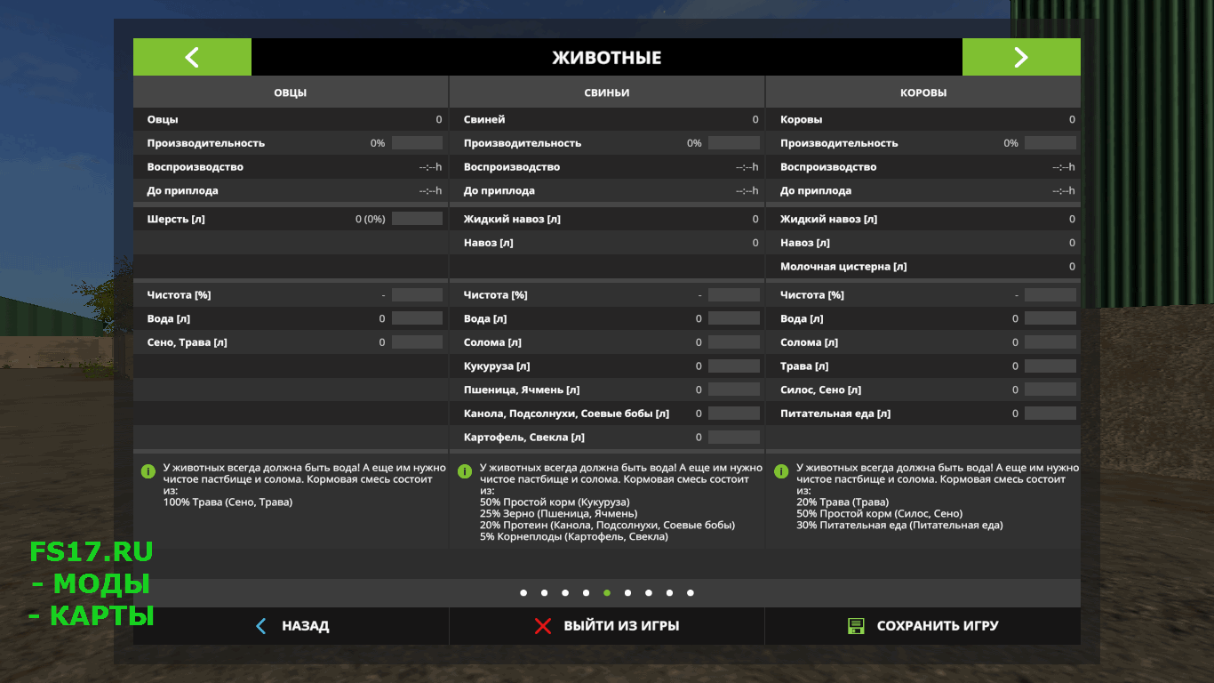The image size is (1214, 683).
Task: Click '100% Трава (Сено, Трава)' text
Action: [228, 502]
